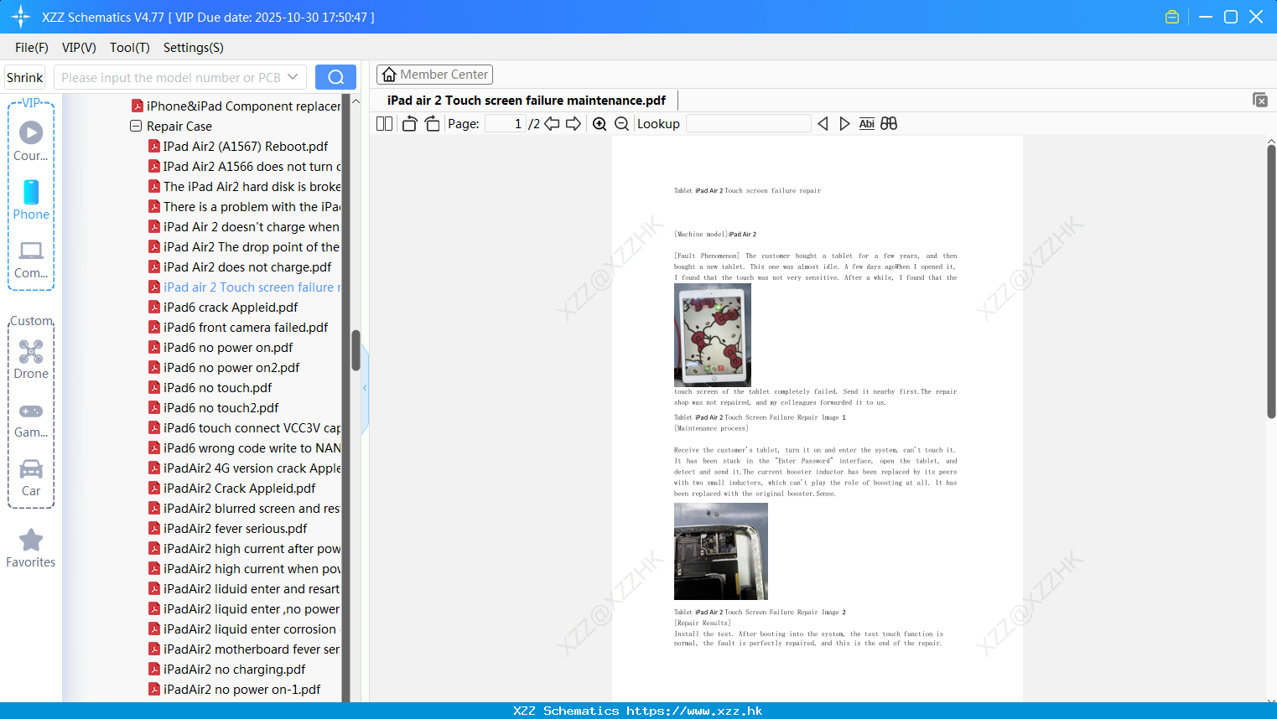
Task: Open the Tool(T) menu
Action: pyautogui.click(x=129, y=48)
